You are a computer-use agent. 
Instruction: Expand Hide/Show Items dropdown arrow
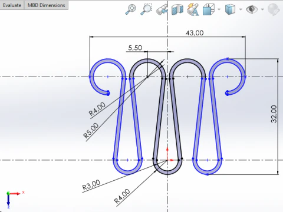[x=262, y=9]
